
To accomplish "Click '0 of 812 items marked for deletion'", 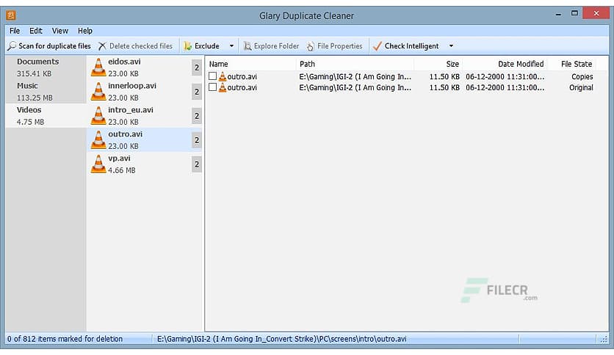I will point(65,339).
